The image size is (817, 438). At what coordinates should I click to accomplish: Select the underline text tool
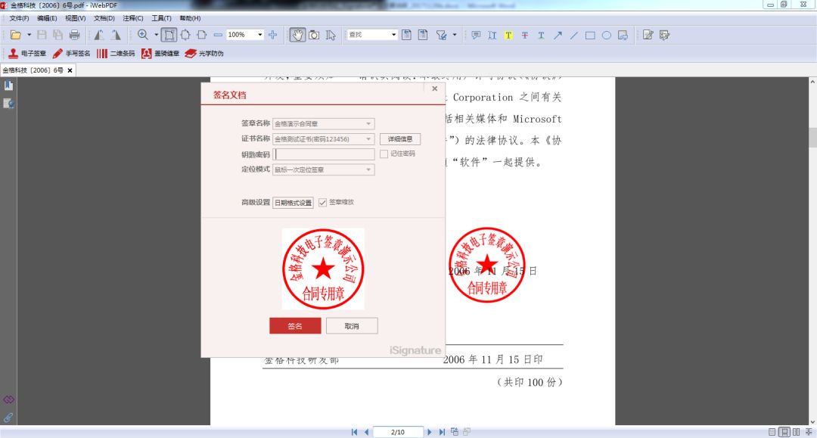[541, 35]
